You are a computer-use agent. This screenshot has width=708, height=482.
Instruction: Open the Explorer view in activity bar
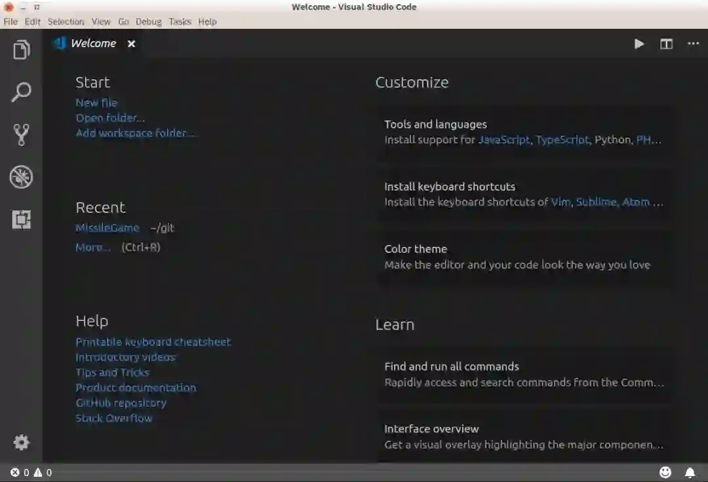21,49
